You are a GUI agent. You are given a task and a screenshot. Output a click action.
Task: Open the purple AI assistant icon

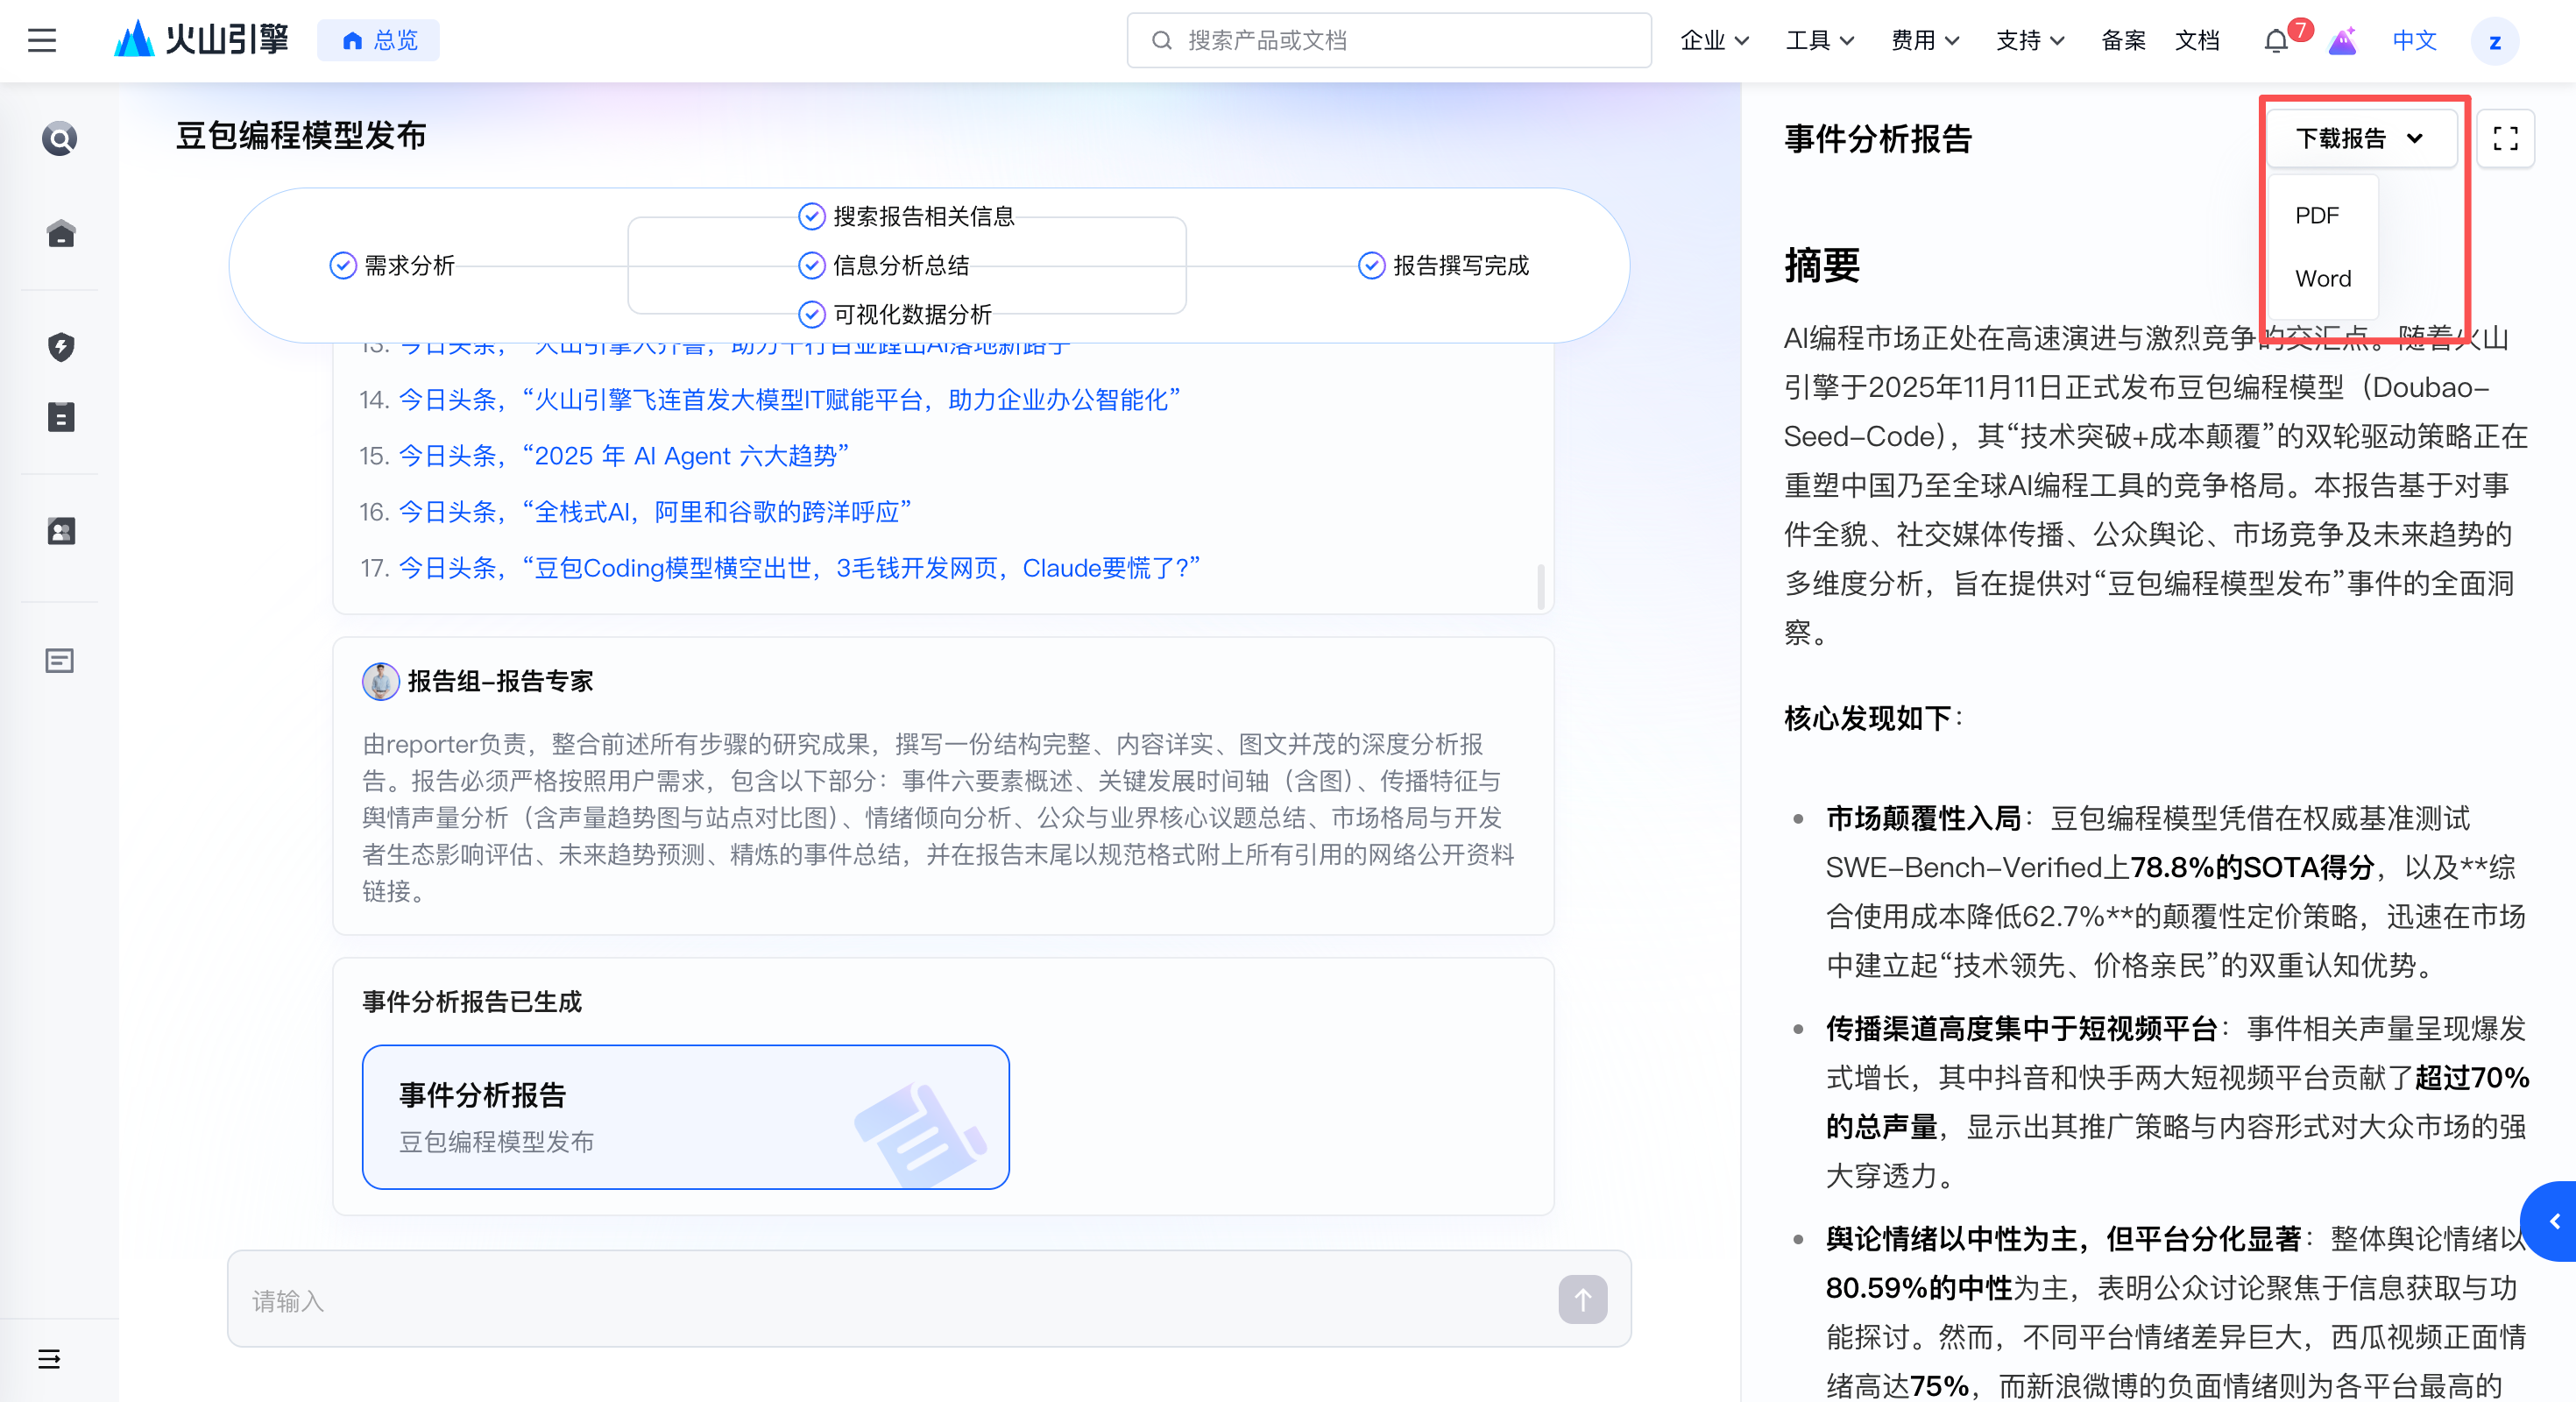pyautogui.click(x=2342, y=41)
